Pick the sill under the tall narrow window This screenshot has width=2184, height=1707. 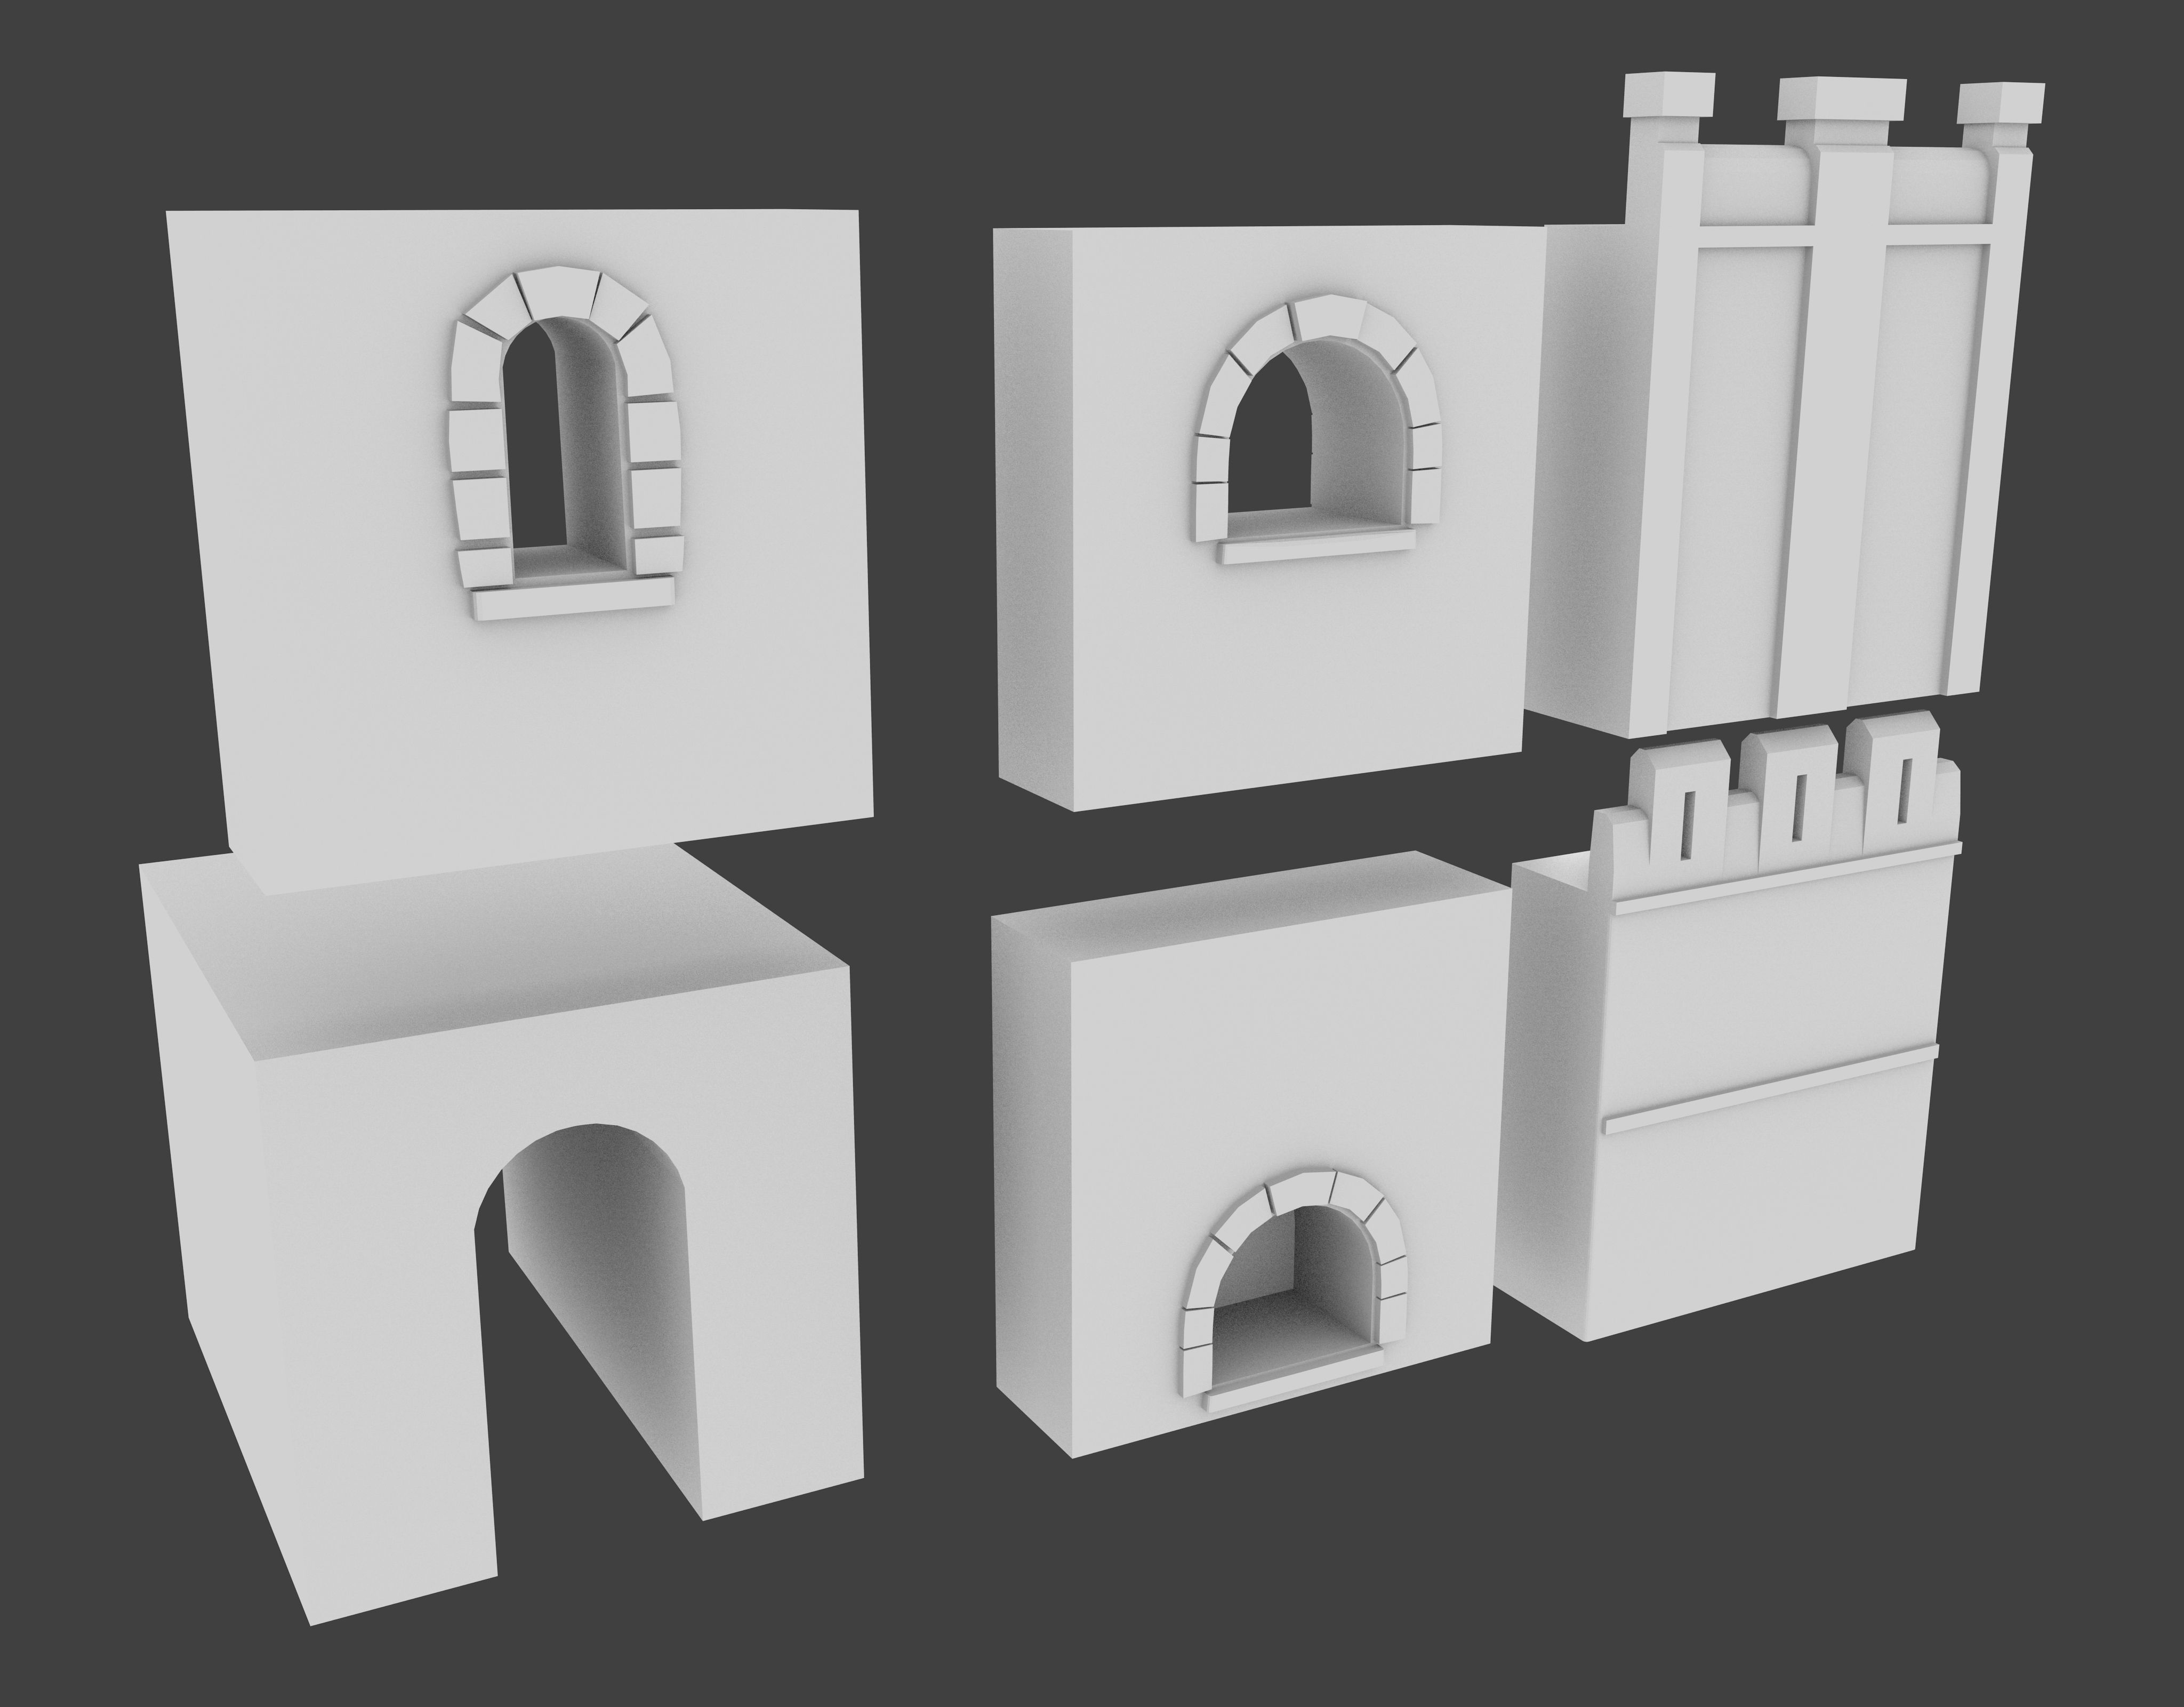573,600
